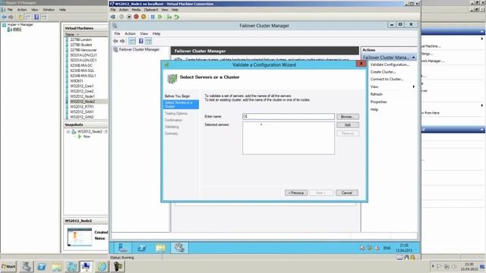Click the host Start button
Screen dimensions: 486x273
[x=8, y=266]
